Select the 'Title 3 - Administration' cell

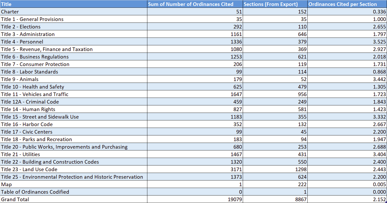point(74,34)
